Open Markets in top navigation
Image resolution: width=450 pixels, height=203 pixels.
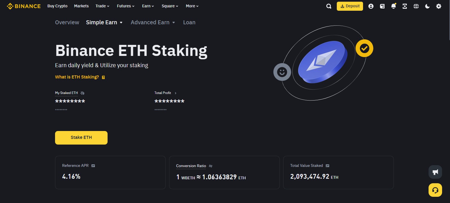[81, 6]
